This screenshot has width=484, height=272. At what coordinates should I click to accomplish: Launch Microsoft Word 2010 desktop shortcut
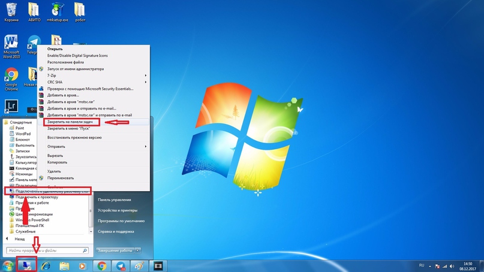[11, 47]
